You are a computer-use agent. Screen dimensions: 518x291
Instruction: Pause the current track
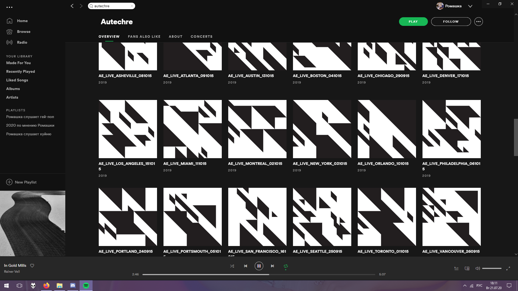tap(259, 266)
